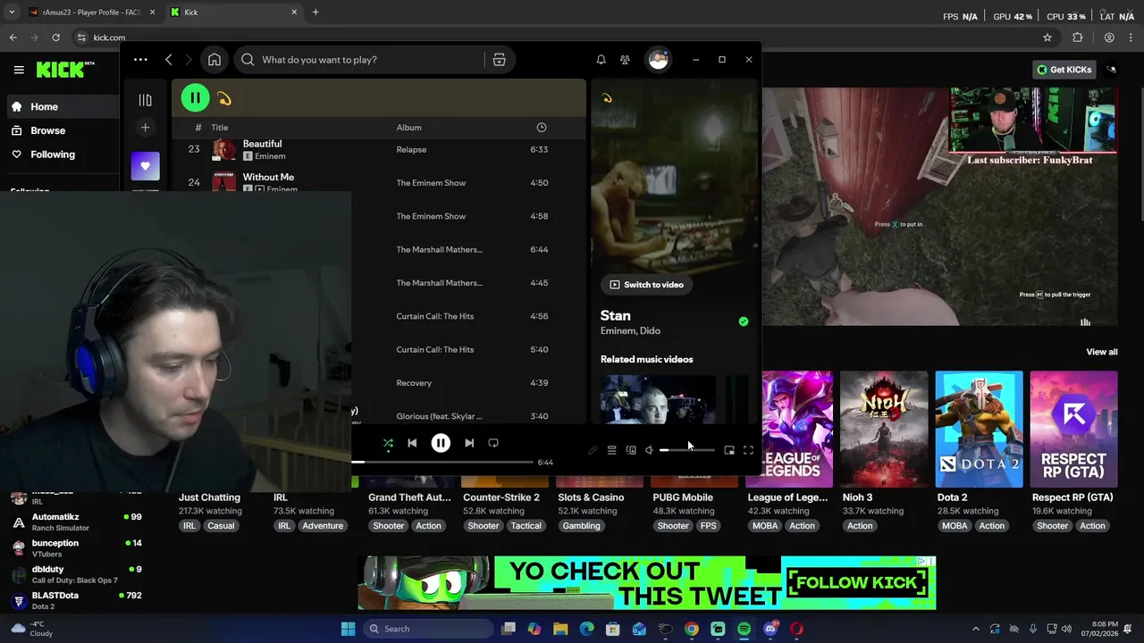
Task: Open Nioh 3 category card
Action: (883, 430)
